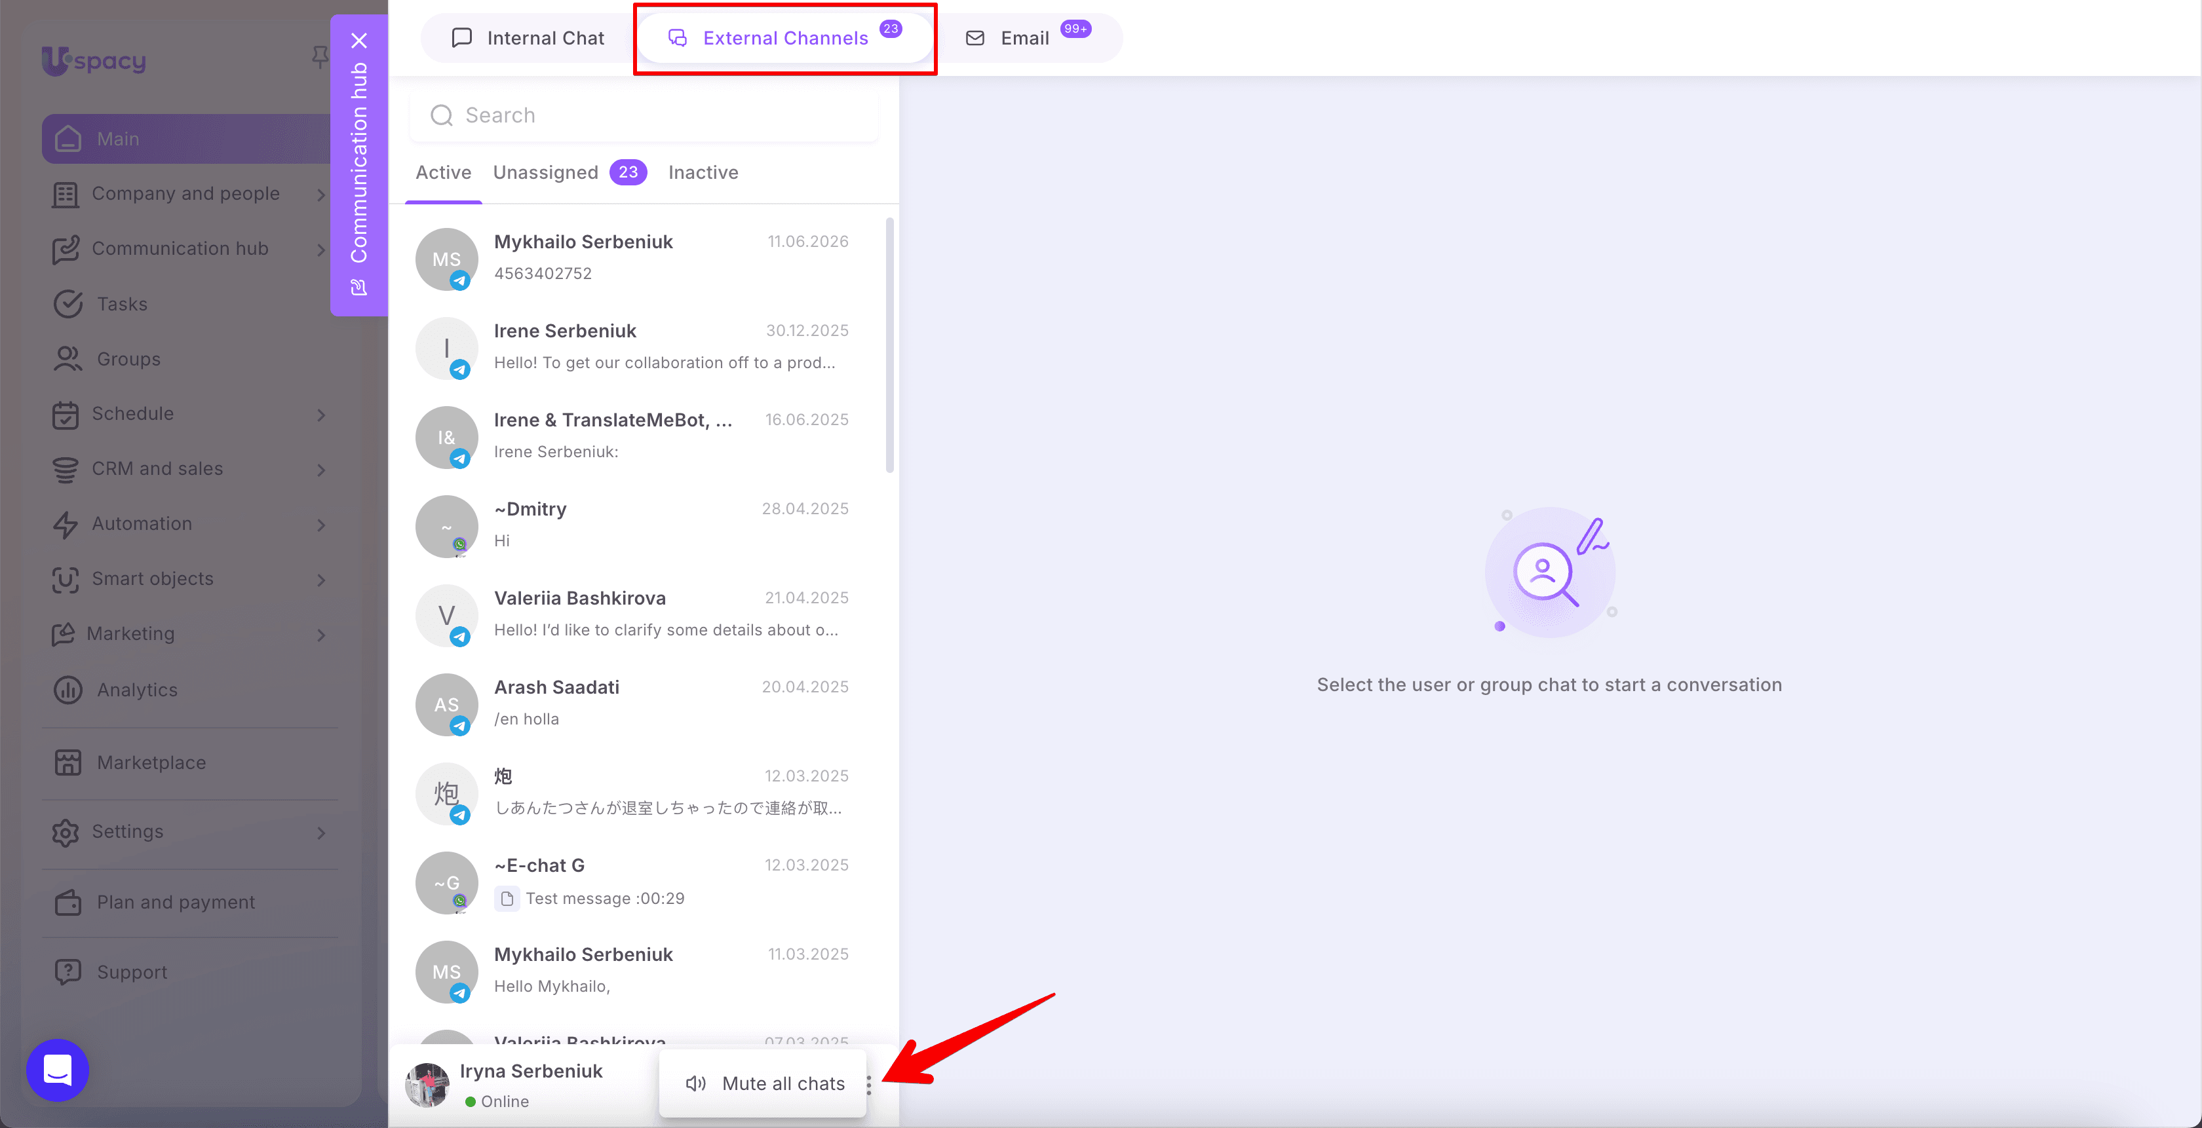Click the pin sidebar icon

(x=319, y=57)
